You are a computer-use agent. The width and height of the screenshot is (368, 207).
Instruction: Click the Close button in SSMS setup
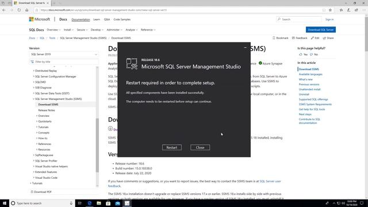click(x=200, y=147)
